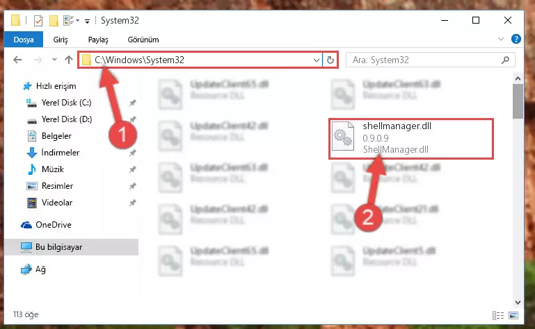This screenshot has width=535, height=329.
Task: Toggle pin next to İndirmeler
Action: [132, 153]
